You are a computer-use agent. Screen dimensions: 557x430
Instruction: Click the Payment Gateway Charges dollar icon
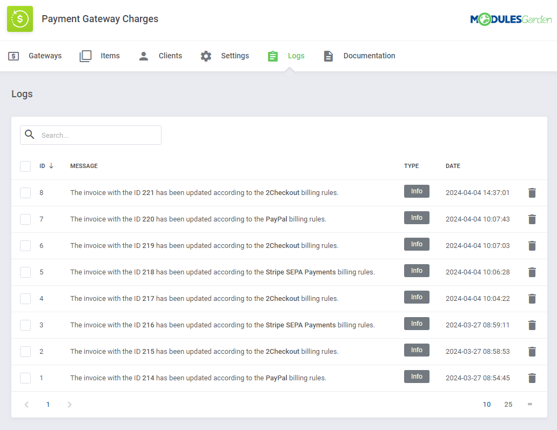tap(19, 19)
